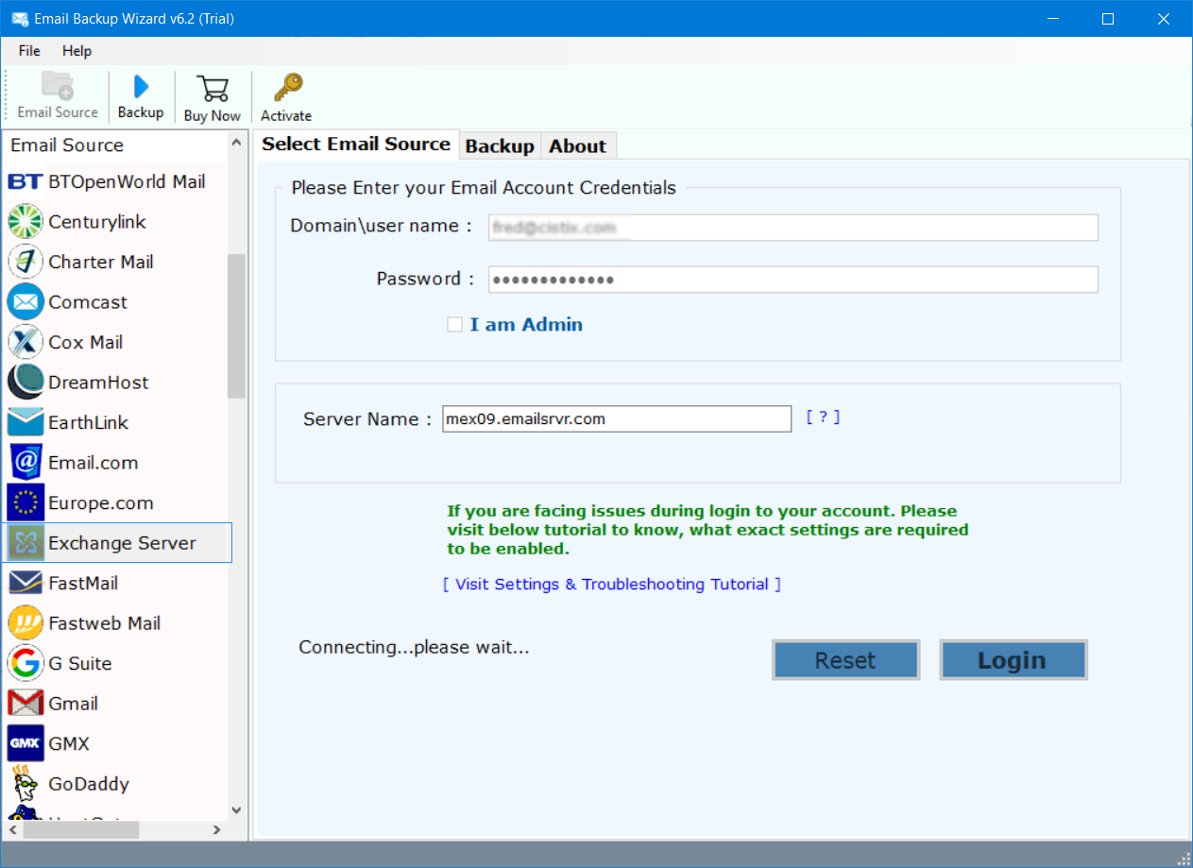The width and height of the screenshot is (1193, 868).
Task: Choose the Fastweb Mail icon
Action: tap(26, 623)
